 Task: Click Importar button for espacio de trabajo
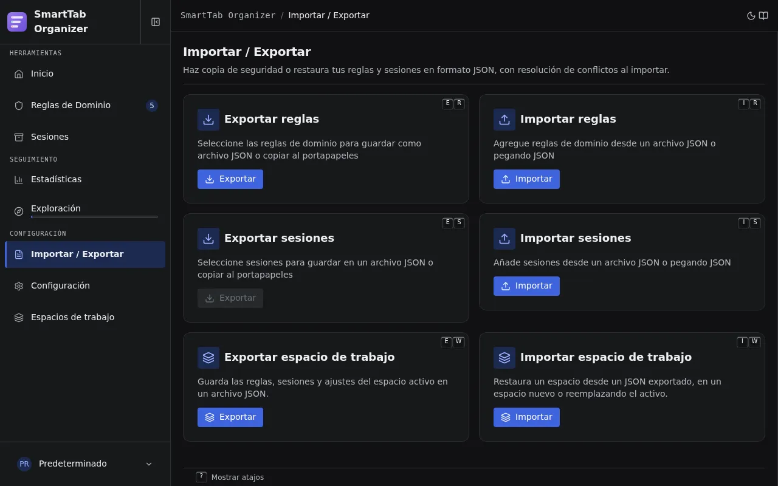(x=526, y=417)
